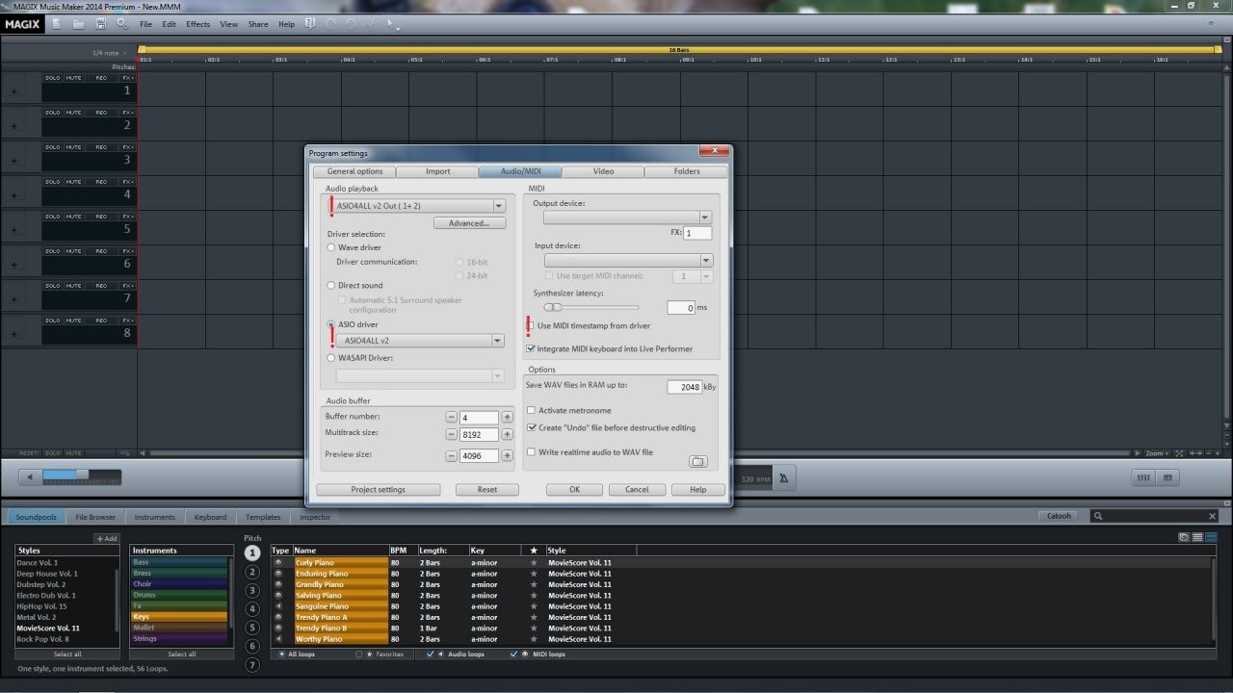Solo track 3
1233x693 pixels.
(52, 147)
